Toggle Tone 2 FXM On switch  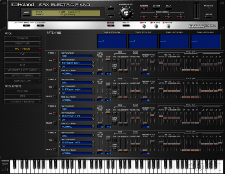tap(114, 87)
